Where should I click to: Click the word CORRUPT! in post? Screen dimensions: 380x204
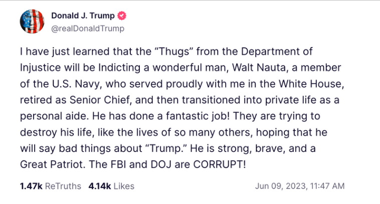click(x=220, y=164)
